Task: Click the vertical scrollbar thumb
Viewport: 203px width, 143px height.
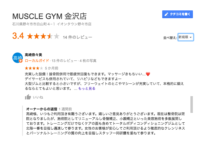Action: click(x=191, y=104)
